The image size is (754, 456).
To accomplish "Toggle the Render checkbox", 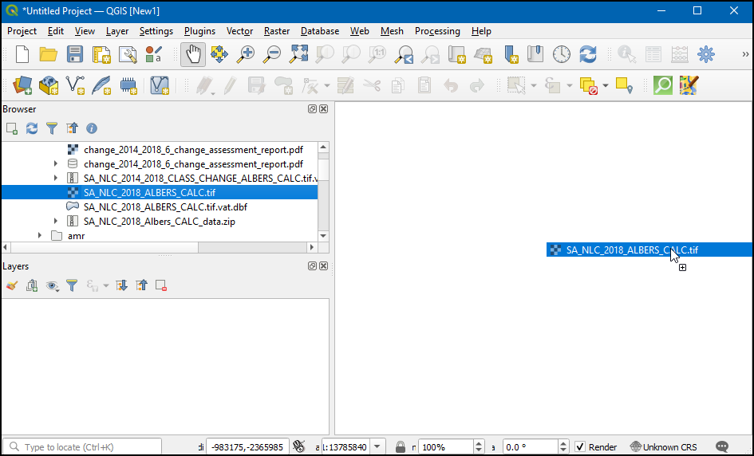I will pos(580,446).
